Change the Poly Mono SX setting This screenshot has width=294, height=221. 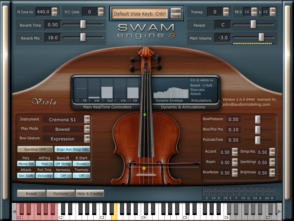26,164
